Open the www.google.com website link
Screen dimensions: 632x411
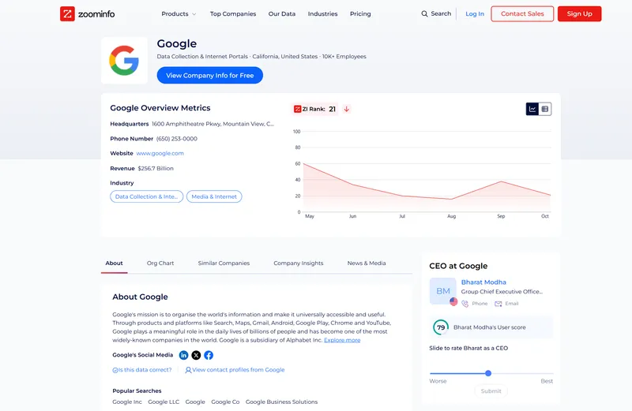point(160,153)
